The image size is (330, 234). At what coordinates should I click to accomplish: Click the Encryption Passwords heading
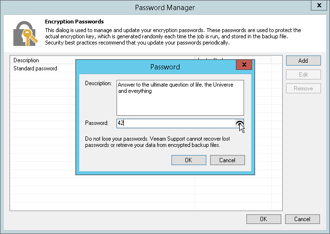tap(74, 22)
